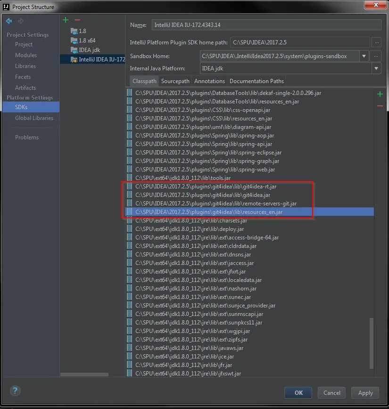
Task: Select SDKs under Platform Settings
Action: pos(31,107)
